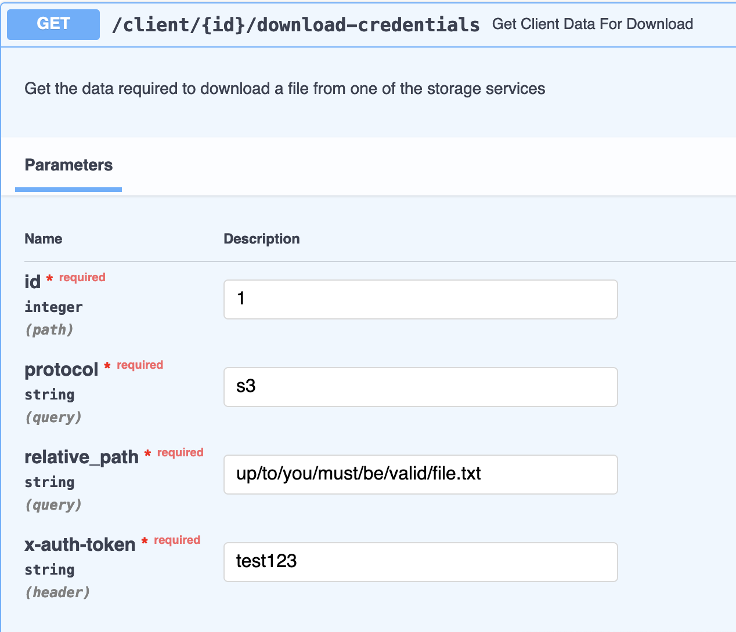Image resolution: width=736 pixels, height=632 pixels.
Task: Click the 'id' parameter name
Action: (33, 282)
